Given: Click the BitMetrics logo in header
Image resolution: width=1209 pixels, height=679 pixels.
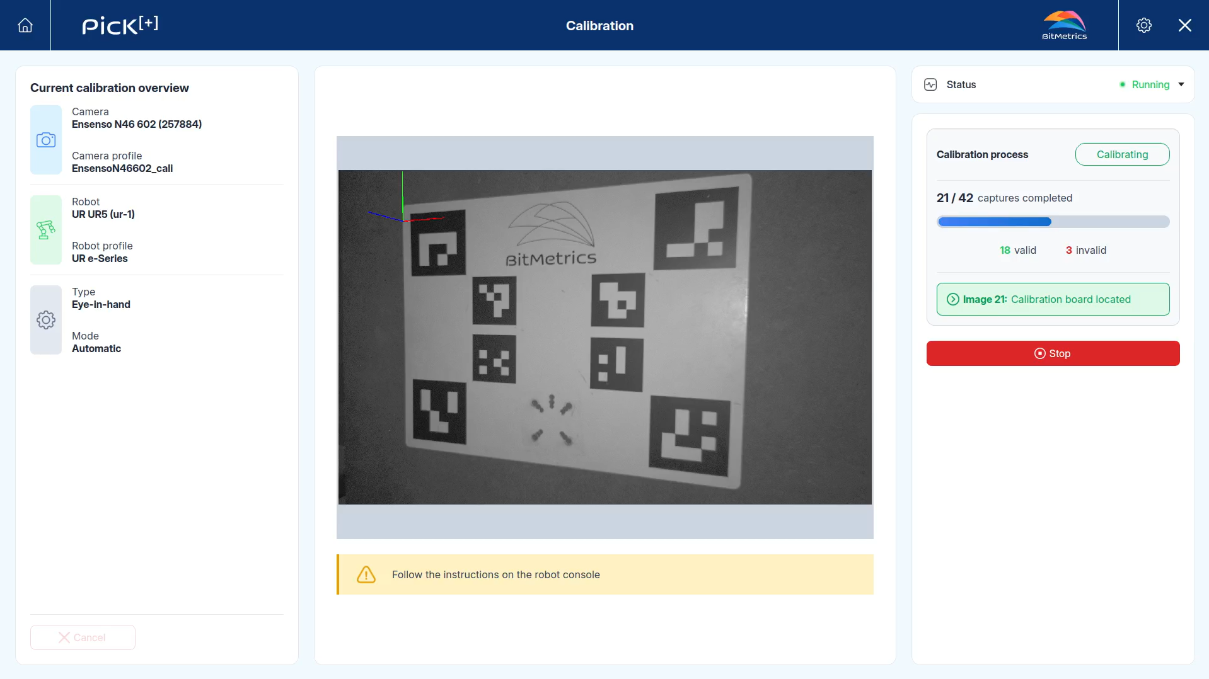Looking at the screenshot, I should click(1064, 25).
